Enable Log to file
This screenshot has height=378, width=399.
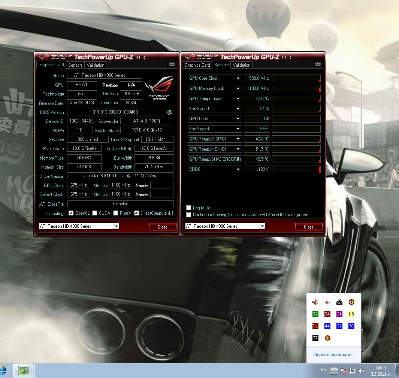pos(188,208)
